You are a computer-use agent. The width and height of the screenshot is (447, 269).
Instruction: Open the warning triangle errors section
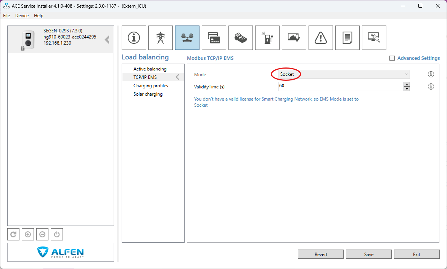321,38
